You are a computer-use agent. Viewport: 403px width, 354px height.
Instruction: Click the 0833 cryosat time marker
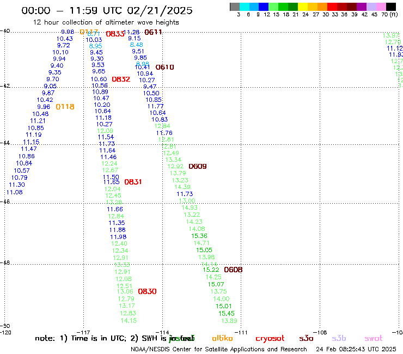[115, 34]
